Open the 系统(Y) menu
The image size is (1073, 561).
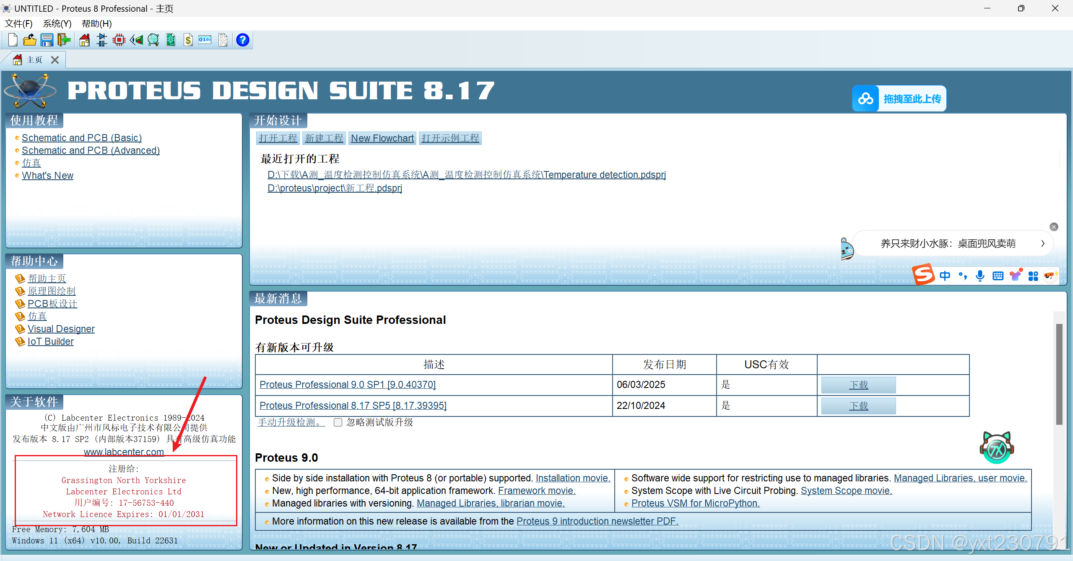[x=57, y=23]
